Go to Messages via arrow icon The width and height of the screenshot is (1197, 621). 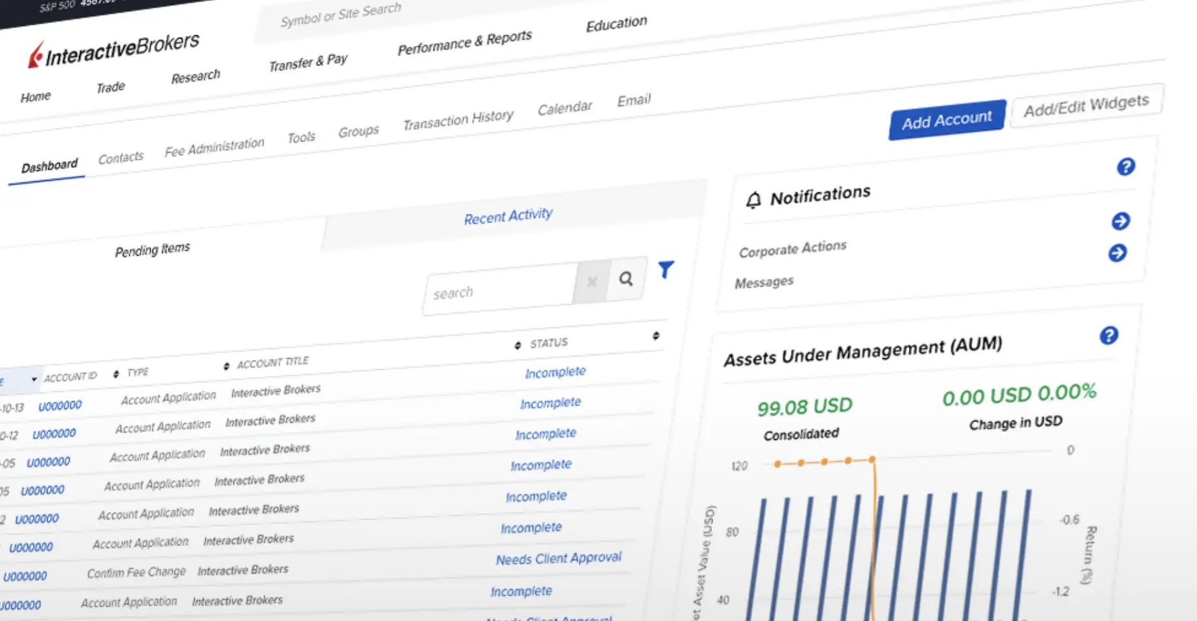point(1117,253)
